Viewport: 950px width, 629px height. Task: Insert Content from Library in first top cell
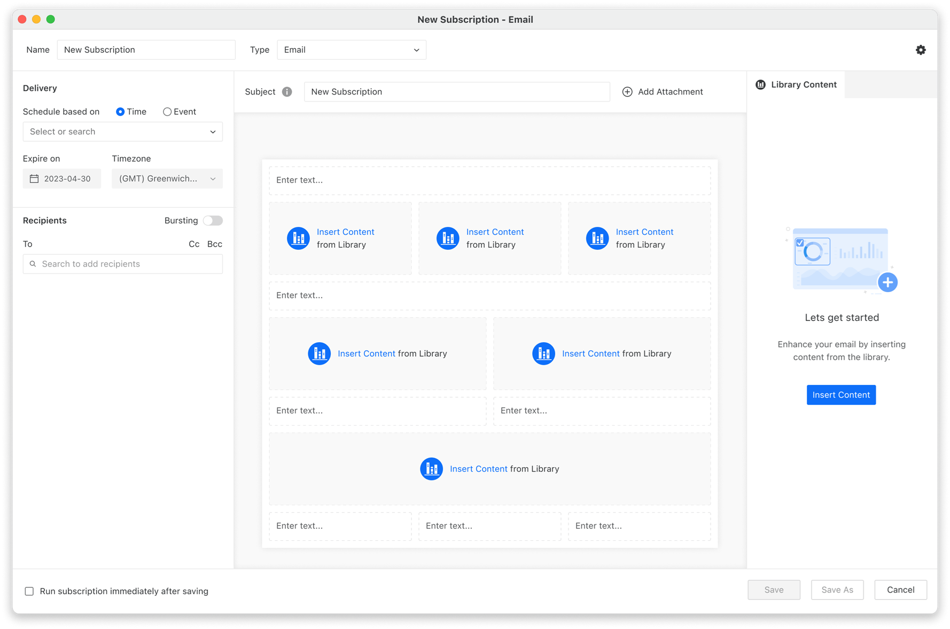[x=345, y=232]
